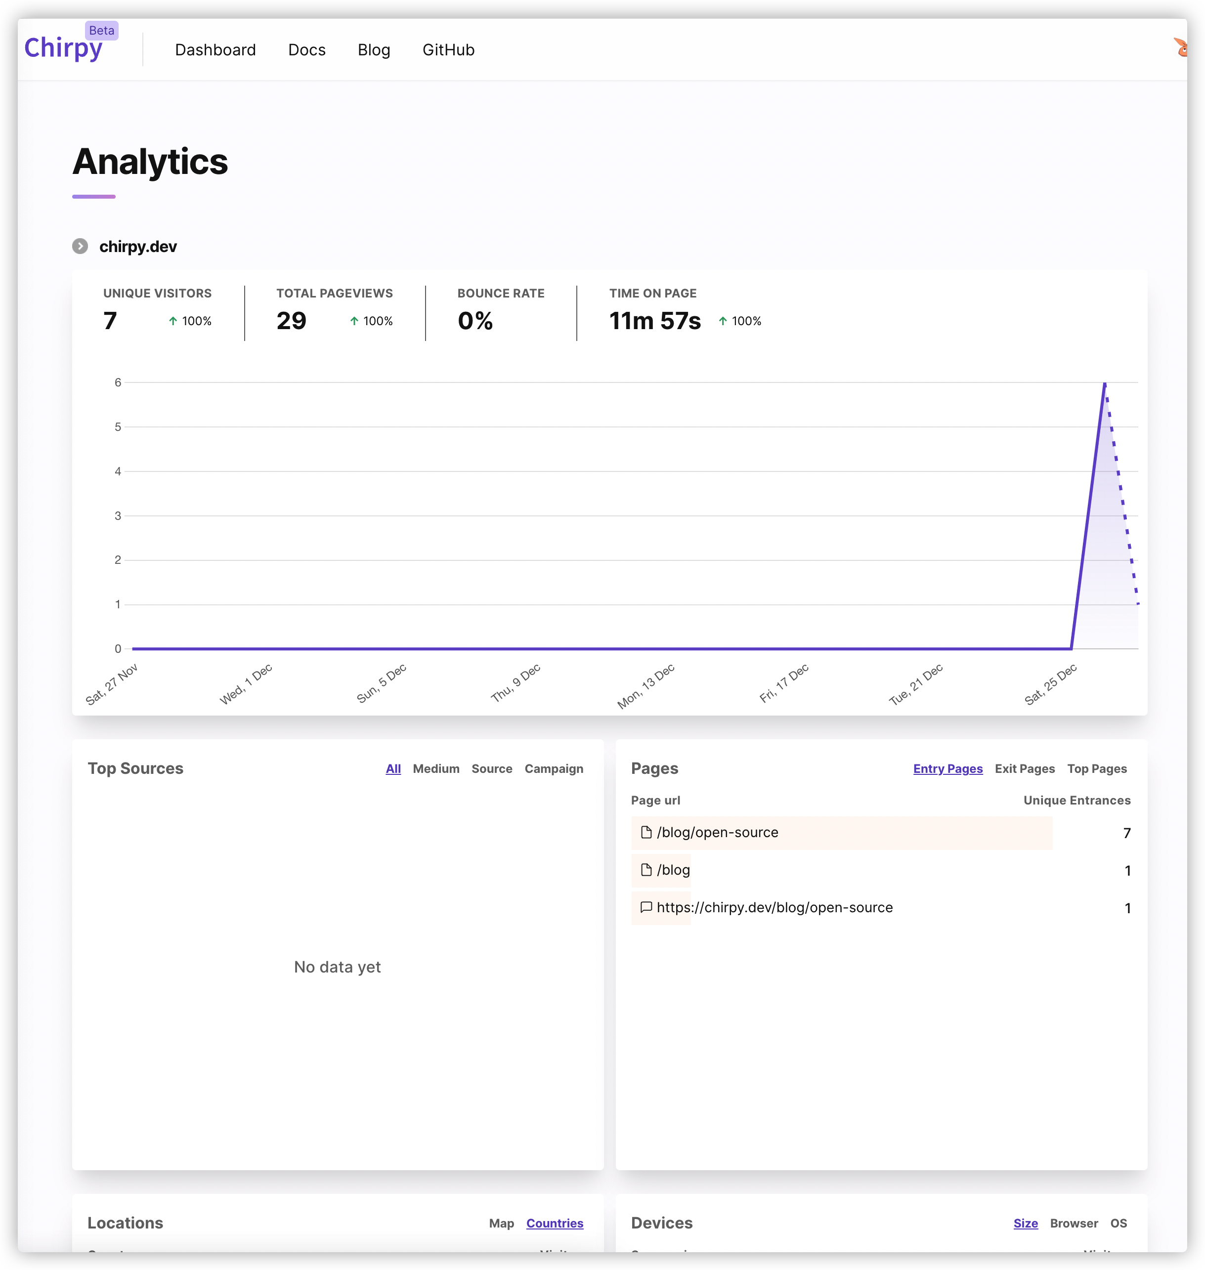The image size is (1205, 1270).
Task: Open the Docs navigation item
Action: point(306,49)
